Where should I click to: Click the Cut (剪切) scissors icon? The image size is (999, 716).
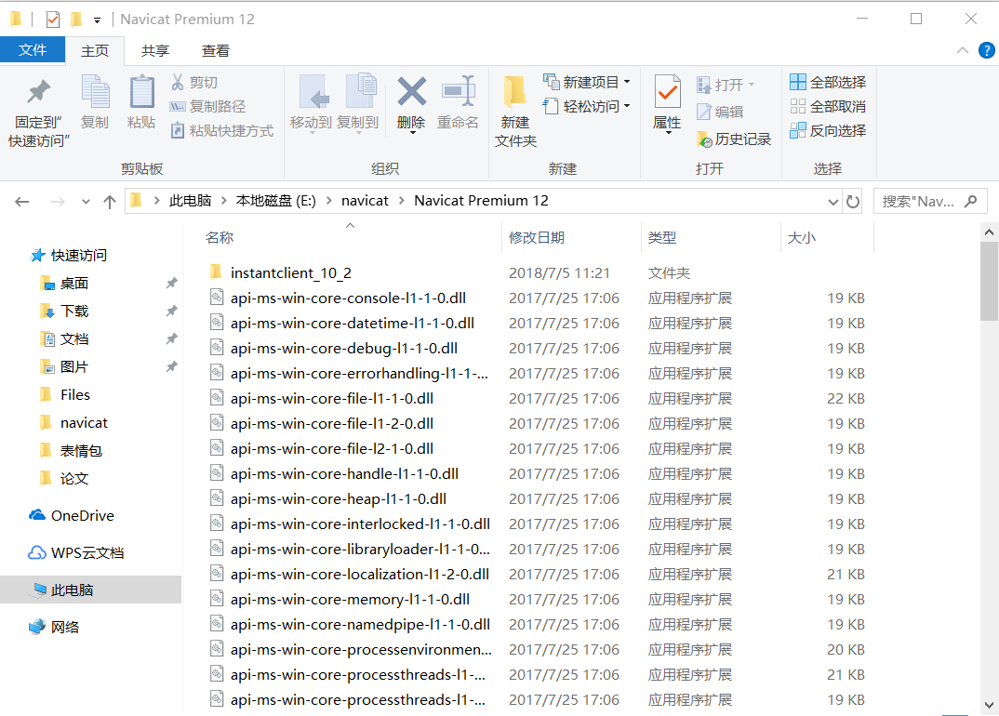pos(178,82)
